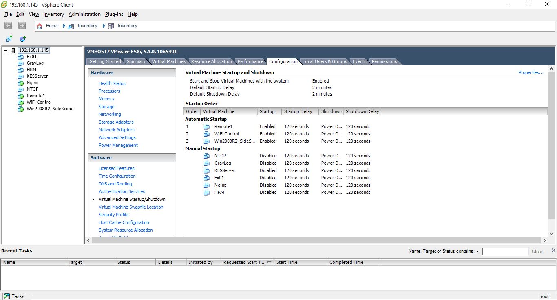Image resolution: width=557 pixels, height=300 pixels.
Task: Open the File menu
Action: click(8, 14)
